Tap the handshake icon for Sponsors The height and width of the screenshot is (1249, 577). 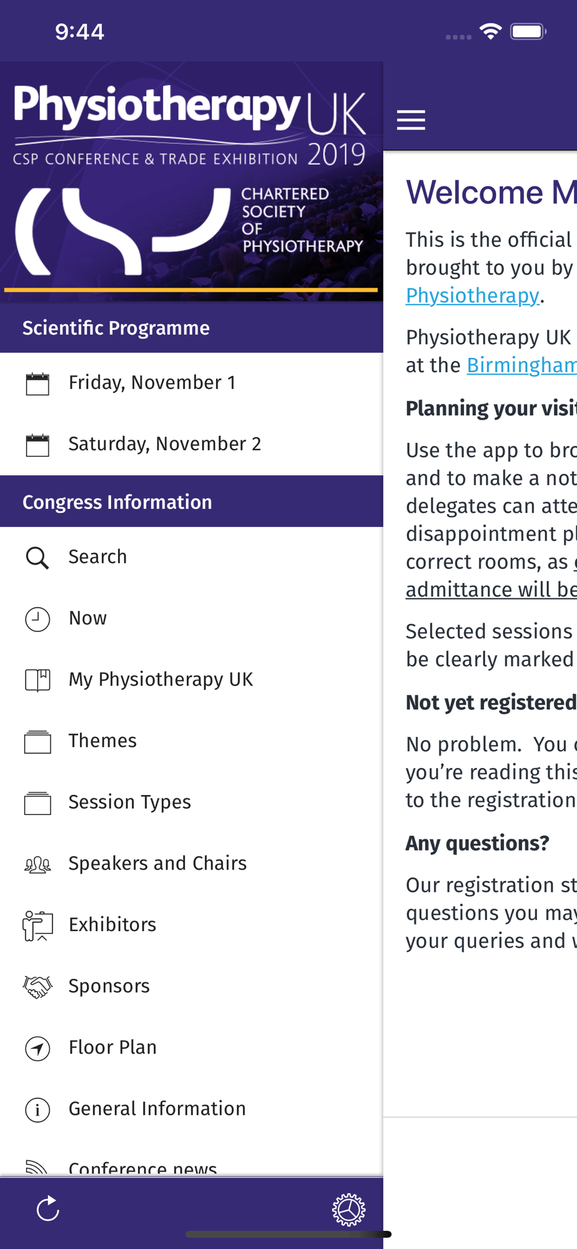point(37,987)
